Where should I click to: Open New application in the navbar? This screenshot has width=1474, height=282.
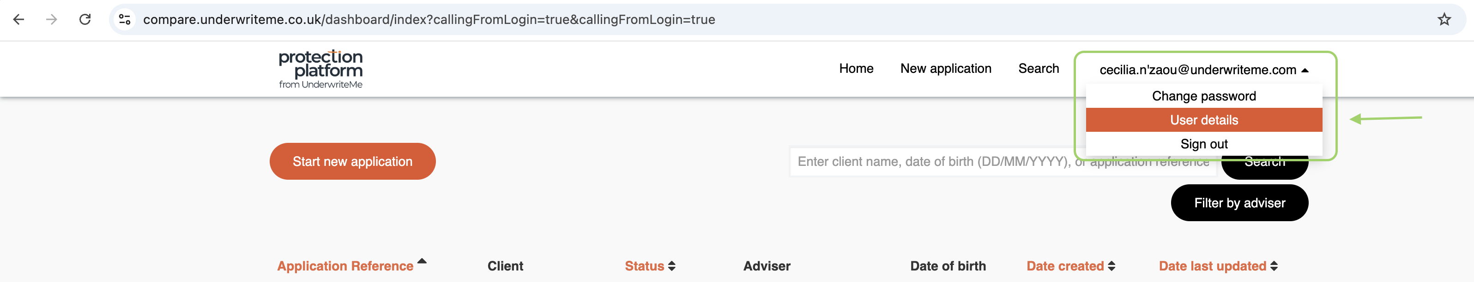click(946, 69)
